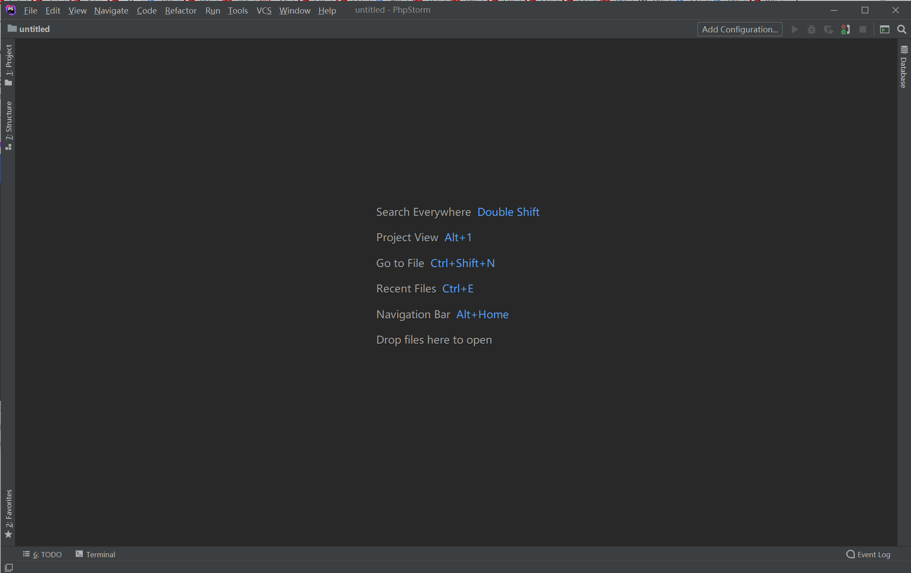
Task: Open Run Anything icon in toolbar
Action: click(x=884, y=29)
